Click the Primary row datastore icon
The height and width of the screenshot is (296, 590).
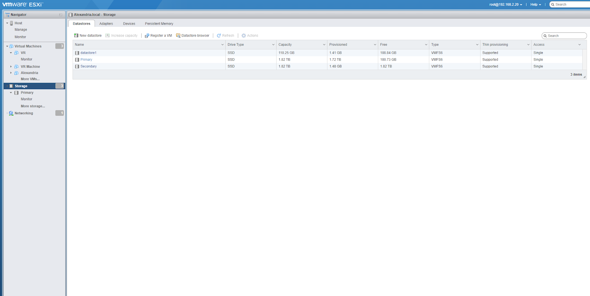(77, 59)
